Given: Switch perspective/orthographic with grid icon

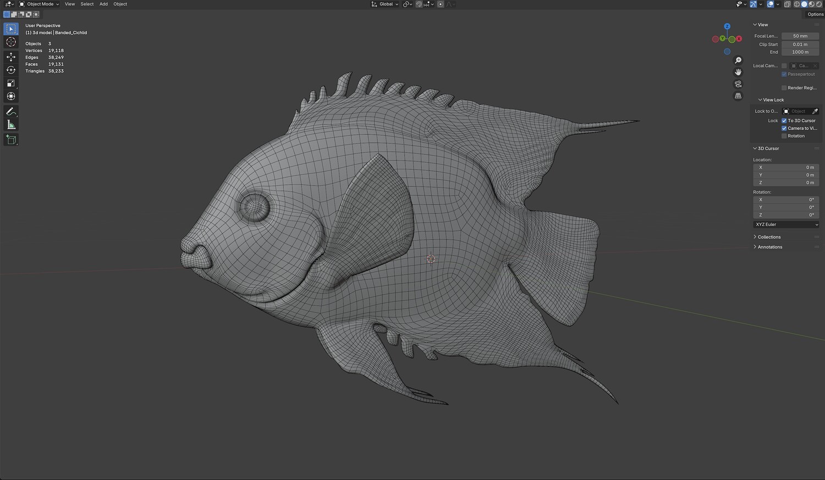Looking at the screenshot, I should point(738,96).
